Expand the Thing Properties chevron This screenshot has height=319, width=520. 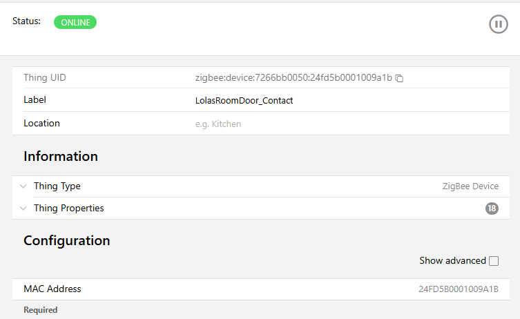tap(23, 209)
